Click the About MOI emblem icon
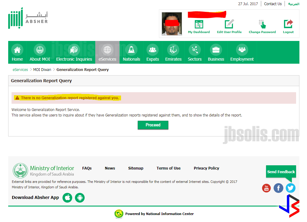 click(x=40, y=50)
